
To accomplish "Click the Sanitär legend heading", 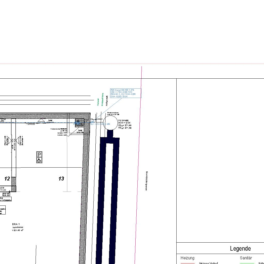I will (246, 258).
